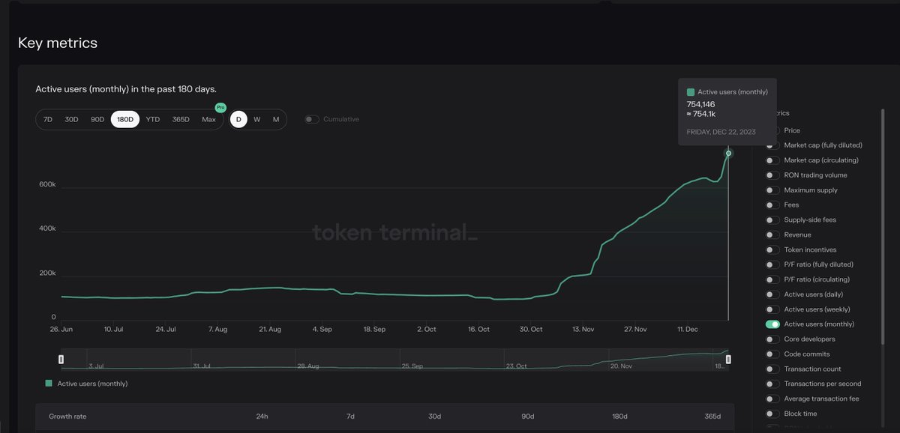Enable the Token incentives metric
The image size is (900, 433).
pos(772,249)
